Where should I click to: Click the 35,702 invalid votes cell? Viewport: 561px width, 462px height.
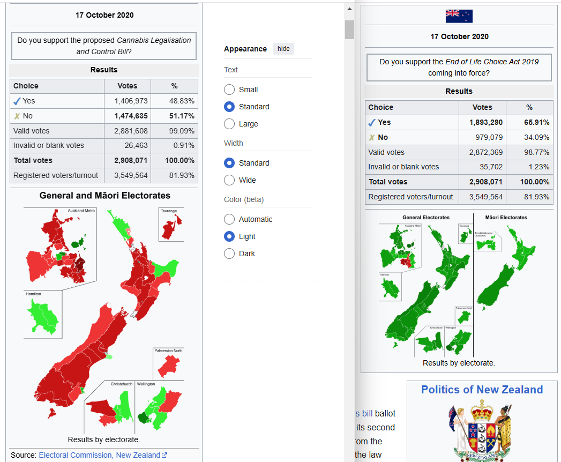pos(482,167)
